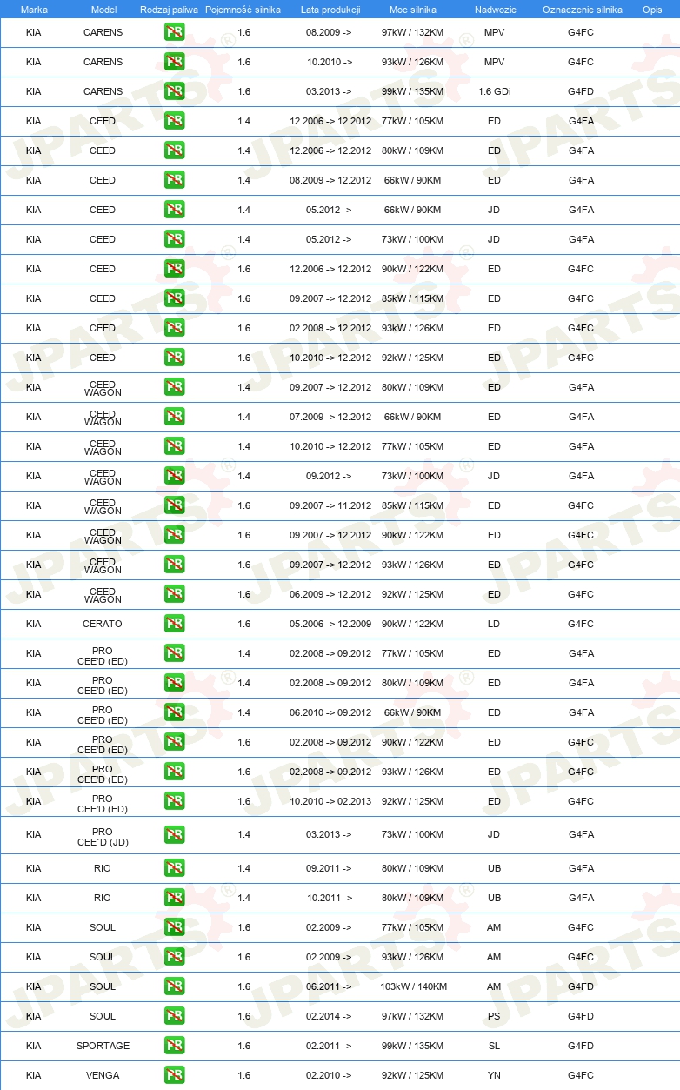Screen dimensions: 680x1090
Task: Click fuel icon in CEED WAGON 09.2007 -> 11.2012 row
Action: tap(174, 505)
